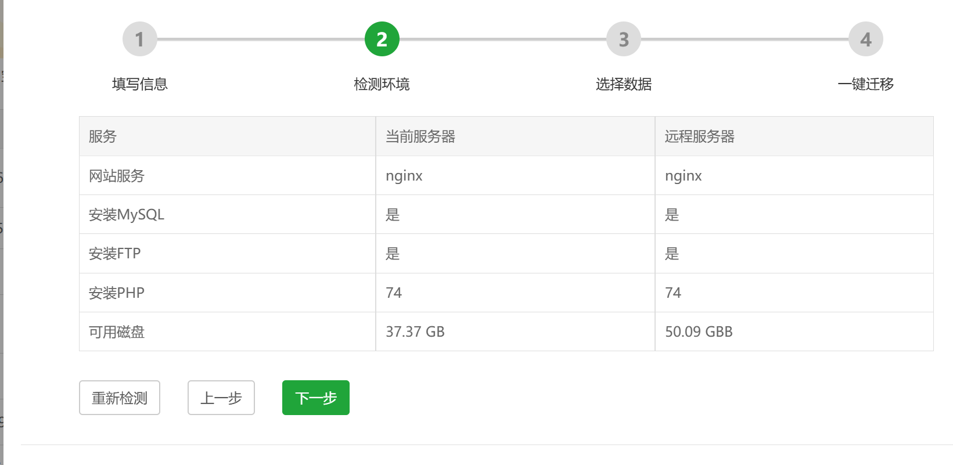This screenshot has height=465, width=953.
Task: Select the 安装MySQL row label
Action: click(x=127, y=215)
